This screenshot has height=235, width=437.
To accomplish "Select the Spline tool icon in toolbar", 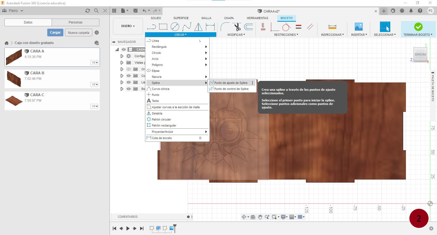I will point(187,27).
